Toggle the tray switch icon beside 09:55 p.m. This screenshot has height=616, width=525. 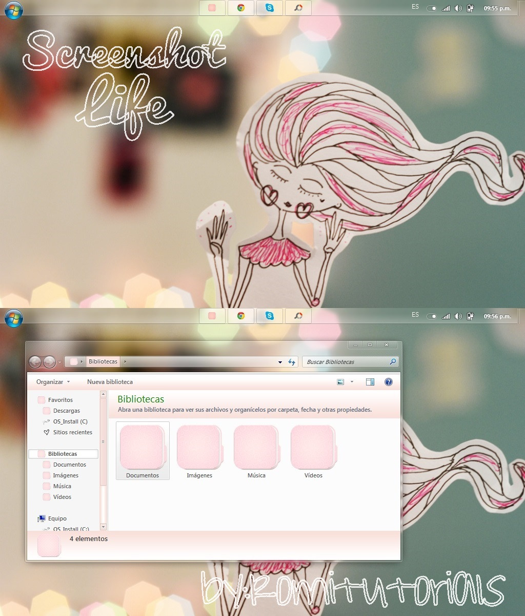click(x=432, y=8)
